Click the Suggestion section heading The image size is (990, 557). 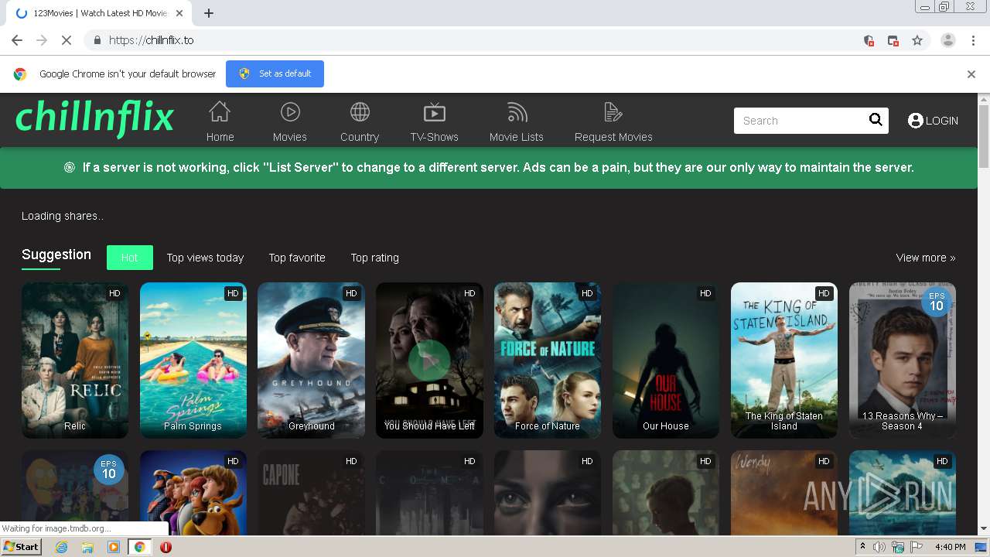(56, 255)
